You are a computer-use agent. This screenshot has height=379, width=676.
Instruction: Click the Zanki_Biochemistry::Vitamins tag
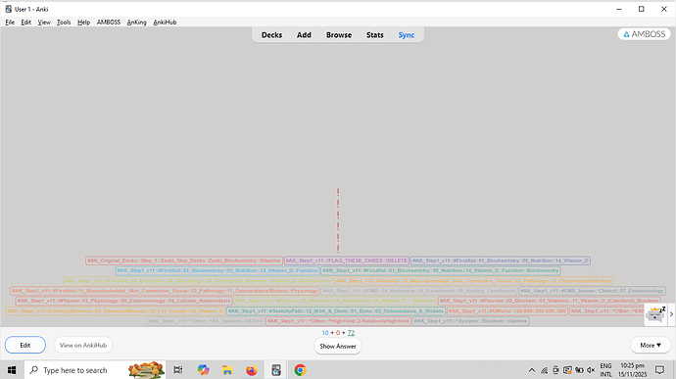(x=184, y=261)
